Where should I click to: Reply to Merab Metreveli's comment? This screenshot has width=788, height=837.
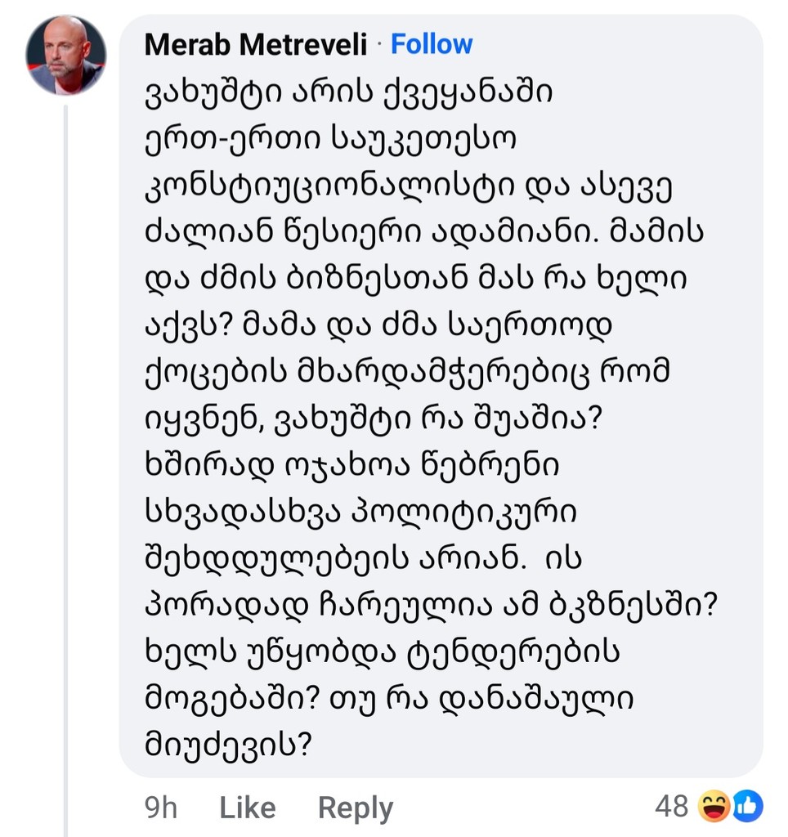tap(356, 808)
